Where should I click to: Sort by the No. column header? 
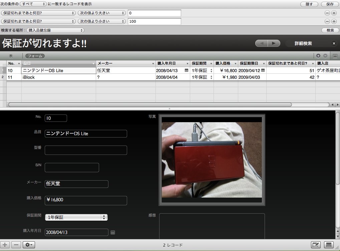click(x=14, y=63)
